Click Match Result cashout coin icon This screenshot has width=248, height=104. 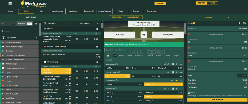173,64
